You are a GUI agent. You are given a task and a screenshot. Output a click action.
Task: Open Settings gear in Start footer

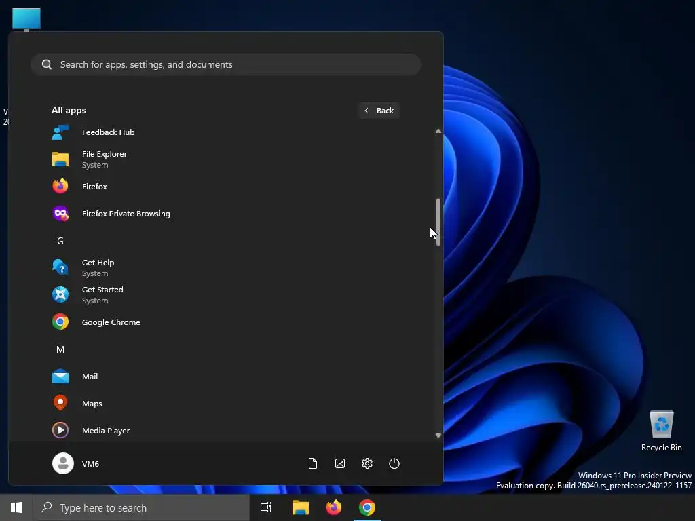pos(367,463)
